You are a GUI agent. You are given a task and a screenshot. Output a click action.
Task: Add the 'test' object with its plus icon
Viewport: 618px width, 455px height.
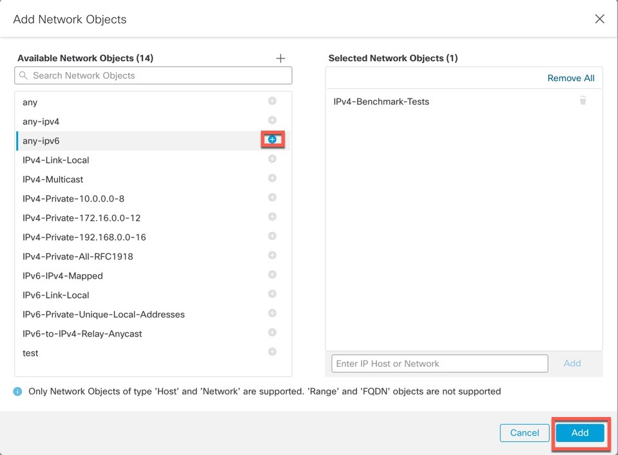272,352
